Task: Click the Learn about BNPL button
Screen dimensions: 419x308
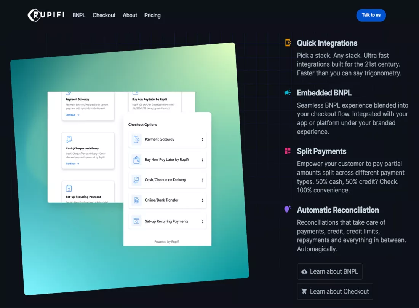Action: 330,271
